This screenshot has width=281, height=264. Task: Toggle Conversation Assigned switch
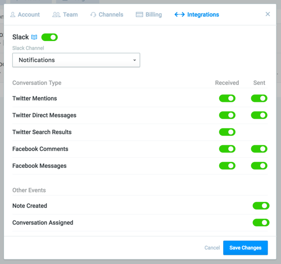pos(261,222)
